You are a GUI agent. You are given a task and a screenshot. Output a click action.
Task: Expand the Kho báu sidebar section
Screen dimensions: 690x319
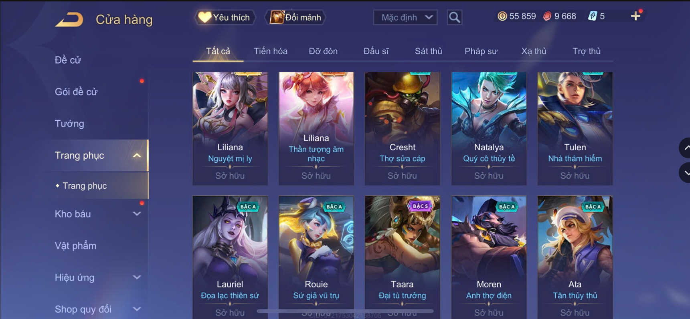pos(137,214)
